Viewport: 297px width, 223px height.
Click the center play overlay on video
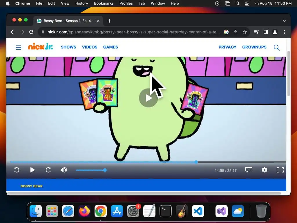pyautogui.click(x=148, y=98)
